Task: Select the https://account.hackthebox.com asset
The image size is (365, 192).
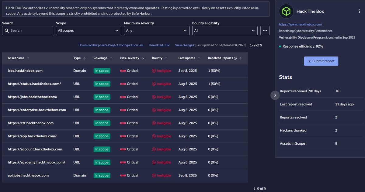Action: coord(35,149)
